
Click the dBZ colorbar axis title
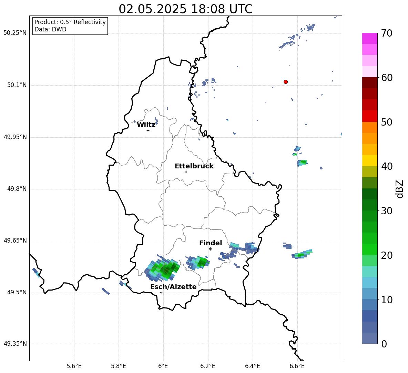399,189
